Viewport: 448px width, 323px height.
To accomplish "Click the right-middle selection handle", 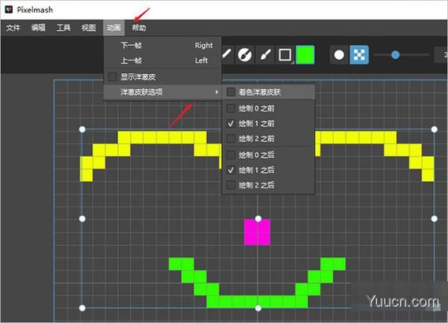I will point(435,219).
